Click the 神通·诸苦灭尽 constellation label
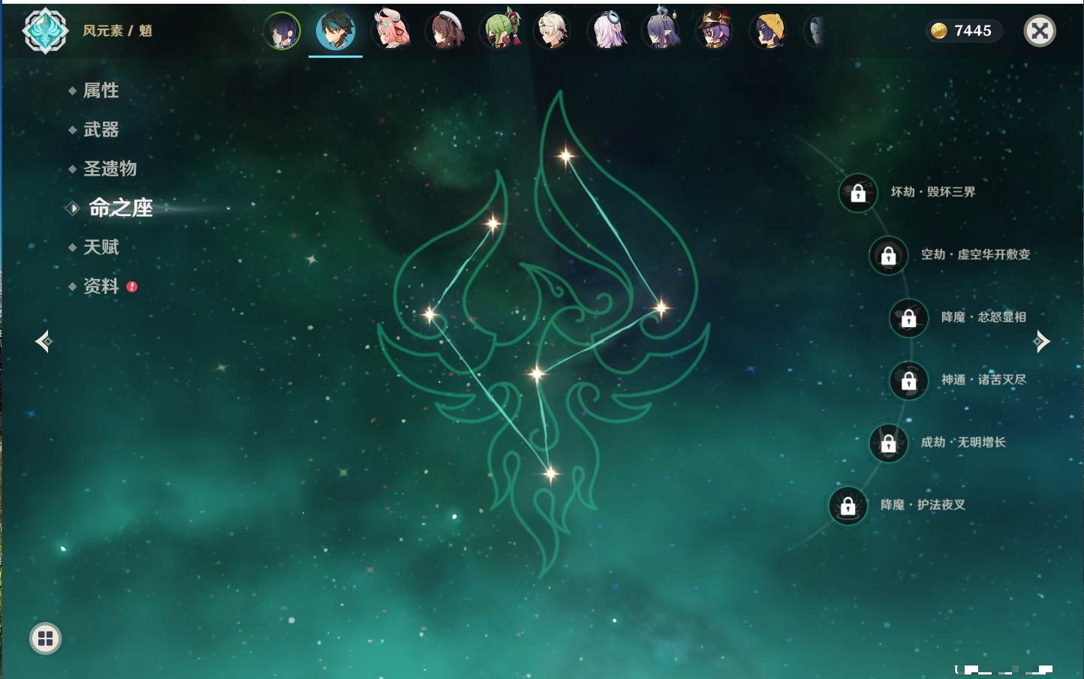This screenshot has height=679, width=1084. [984, 380]
